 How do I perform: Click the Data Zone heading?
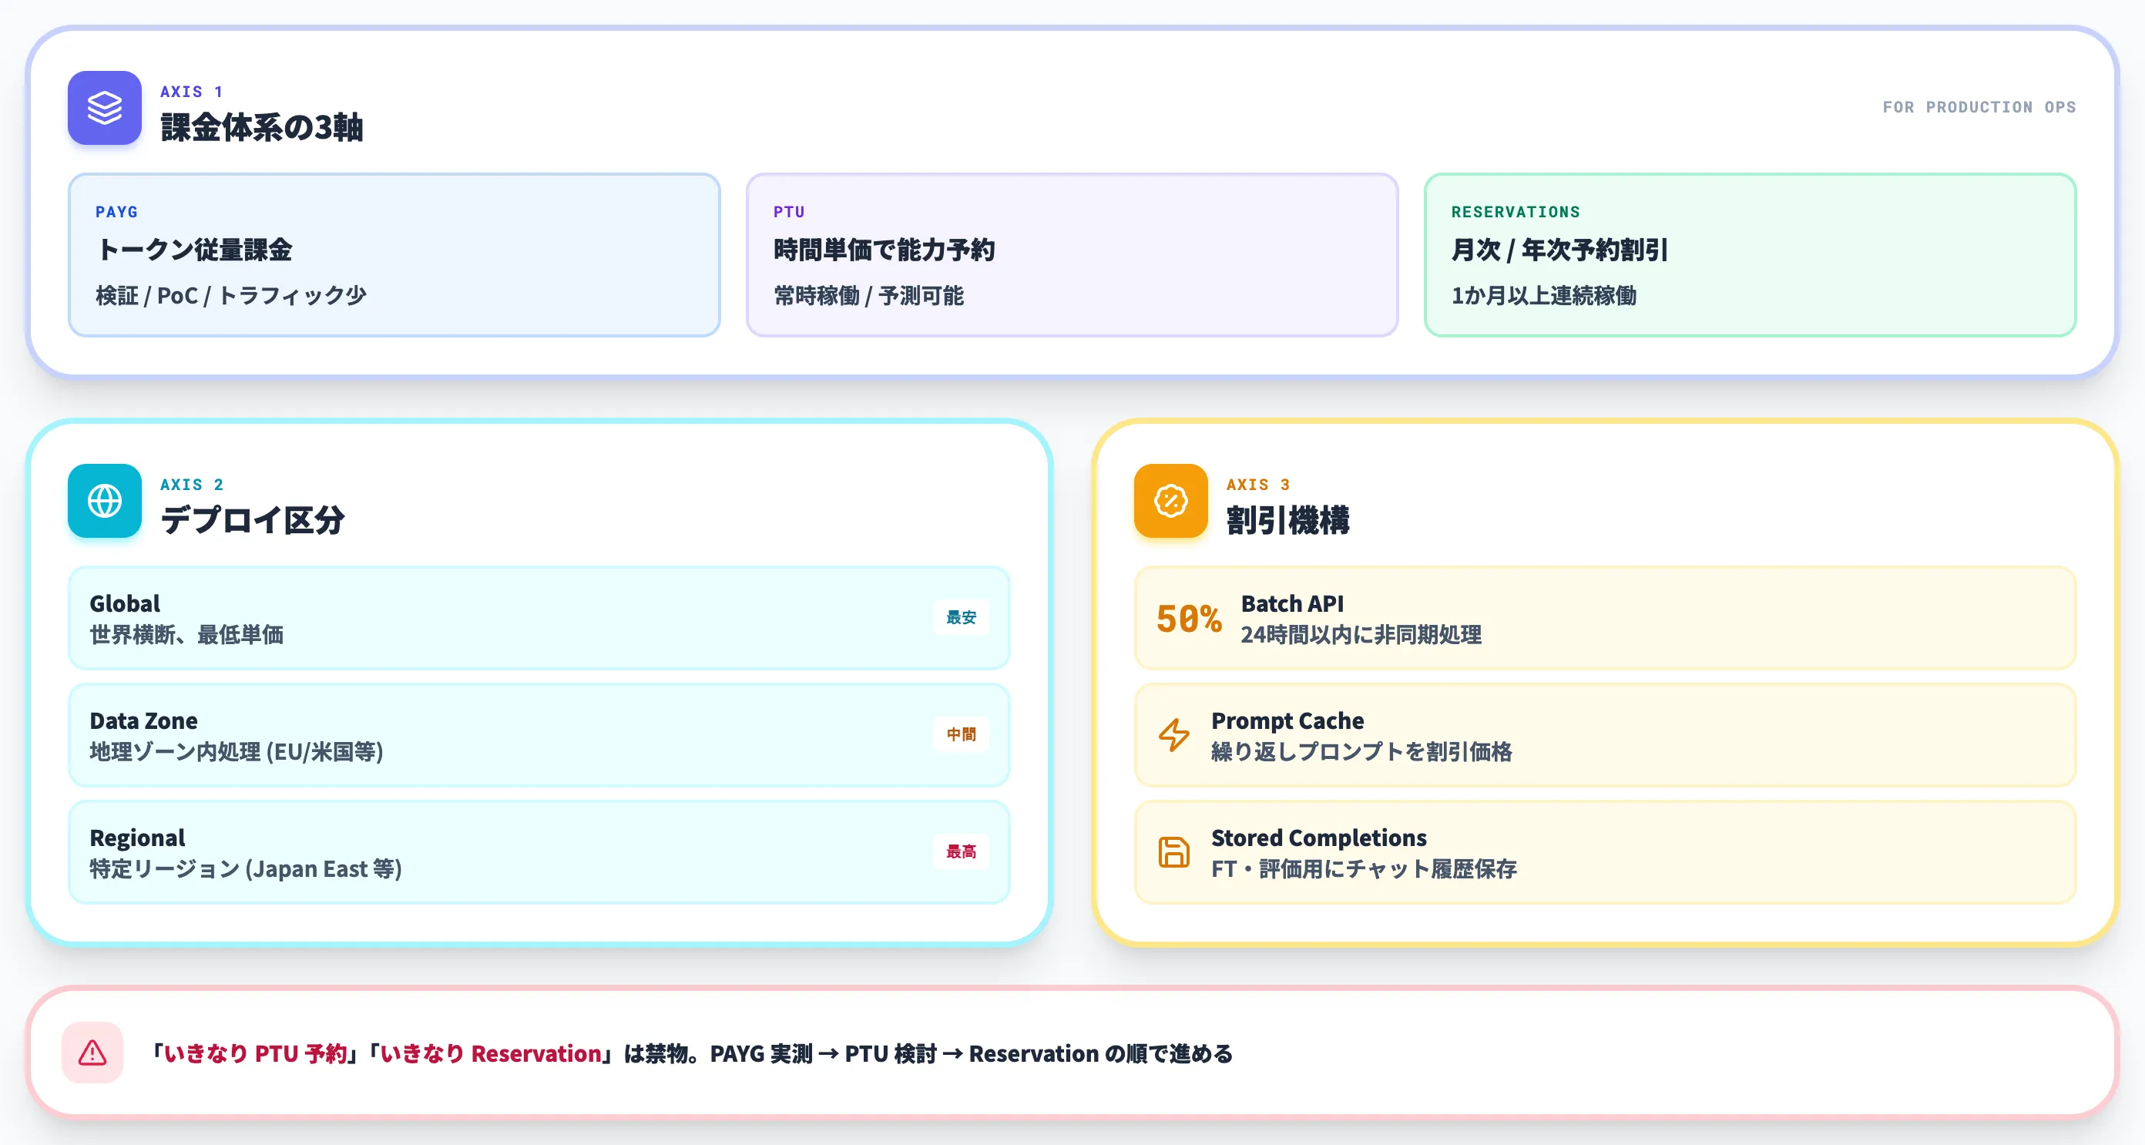(x=144, y=720)
